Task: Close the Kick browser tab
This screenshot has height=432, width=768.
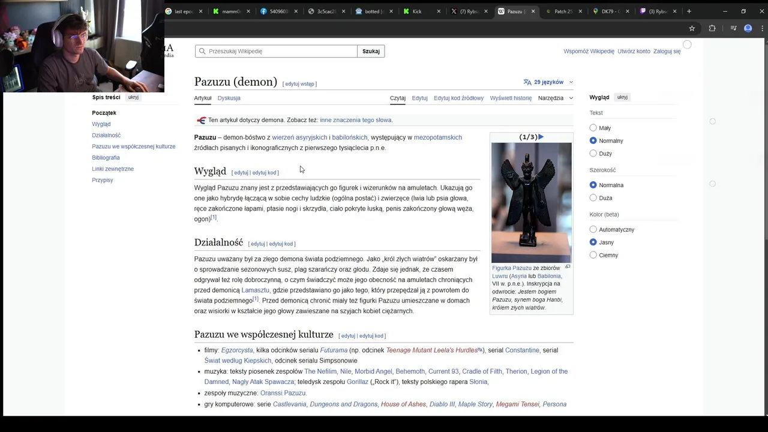Action: [439, 11]
